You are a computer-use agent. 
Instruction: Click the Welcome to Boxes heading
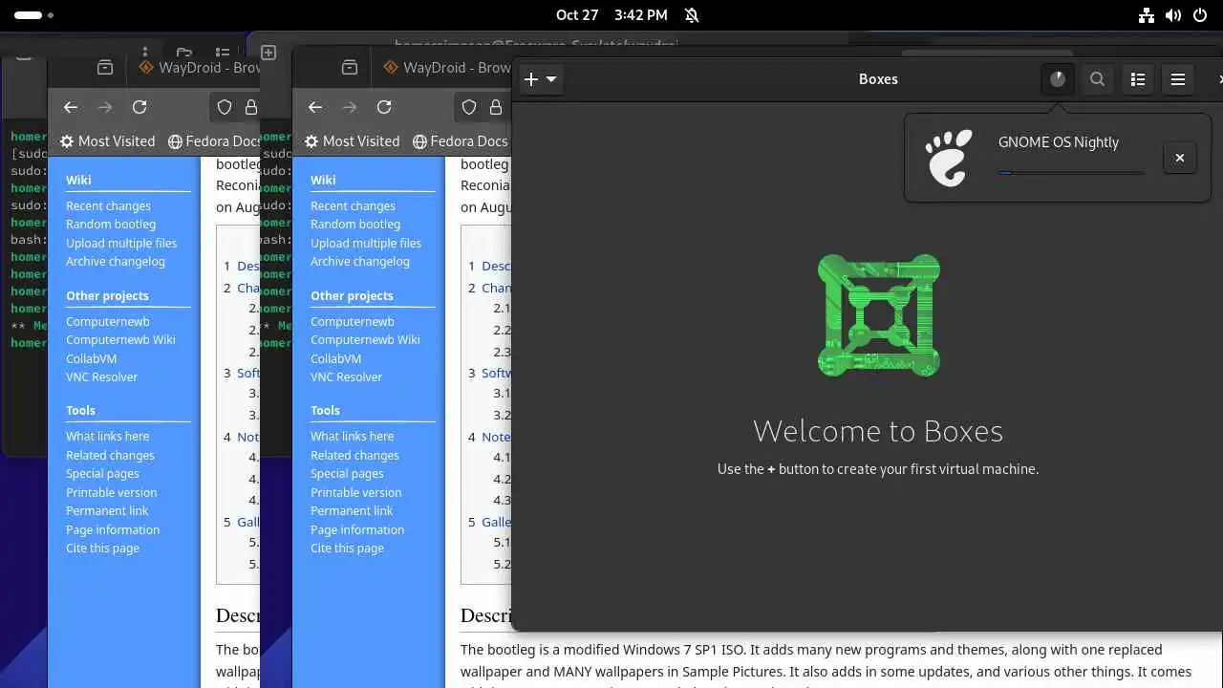pos(878,431)
